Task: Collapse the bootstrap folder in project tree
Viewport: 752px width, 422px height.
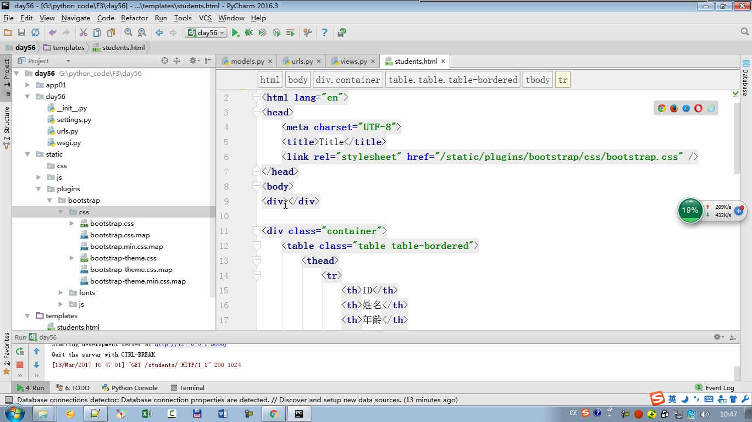Action: click(49, 201)
